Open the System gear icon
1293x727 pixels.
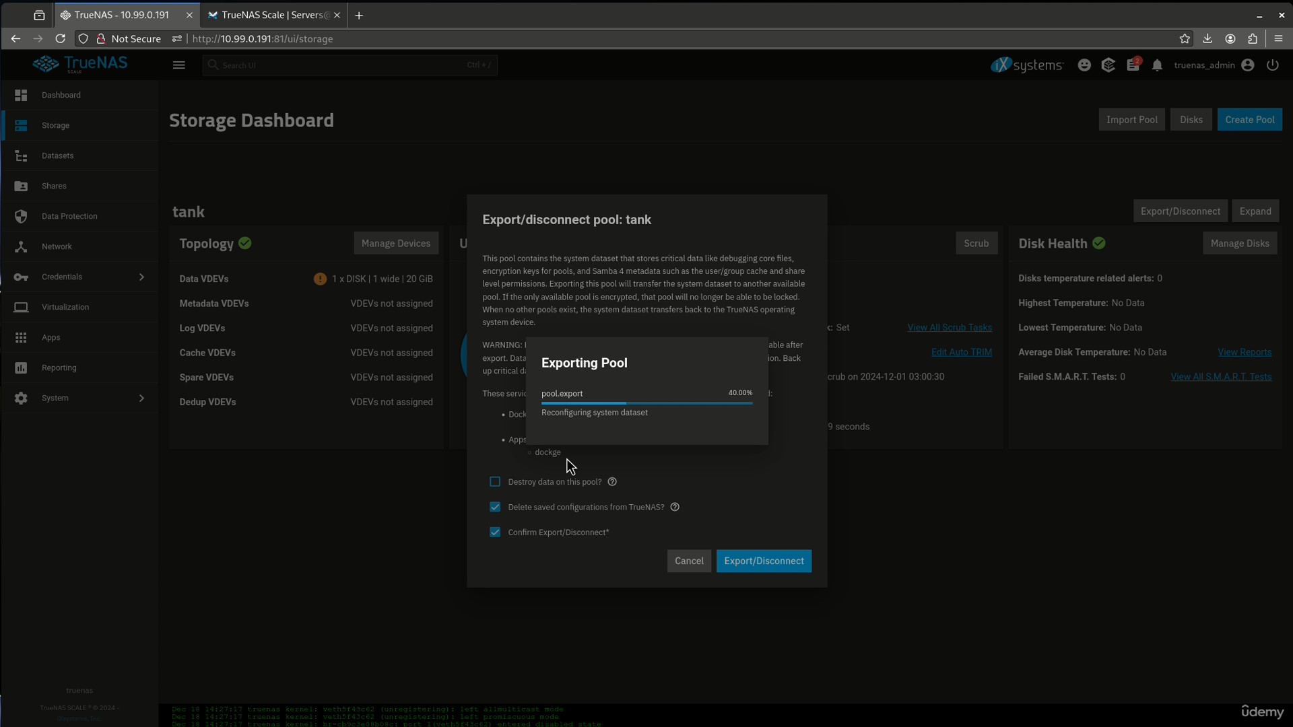click(x=21, y=398)
